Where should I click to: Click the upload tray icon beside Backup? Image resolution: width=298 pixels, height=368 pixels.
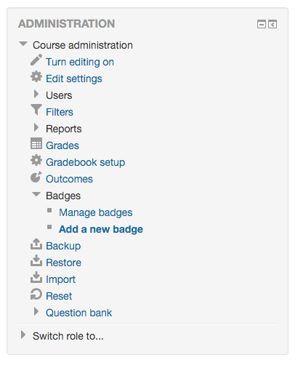[x=36, y=244]
